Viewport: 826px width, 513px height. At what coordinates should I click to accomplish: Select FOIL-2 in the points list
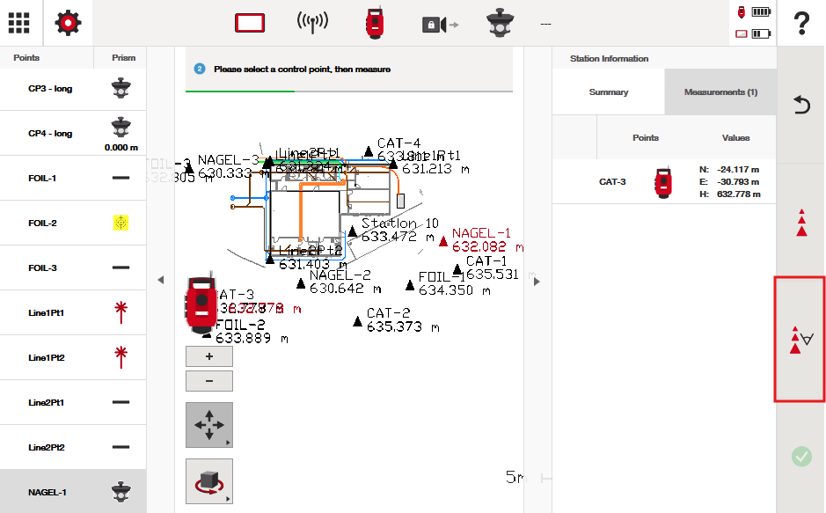73,224
